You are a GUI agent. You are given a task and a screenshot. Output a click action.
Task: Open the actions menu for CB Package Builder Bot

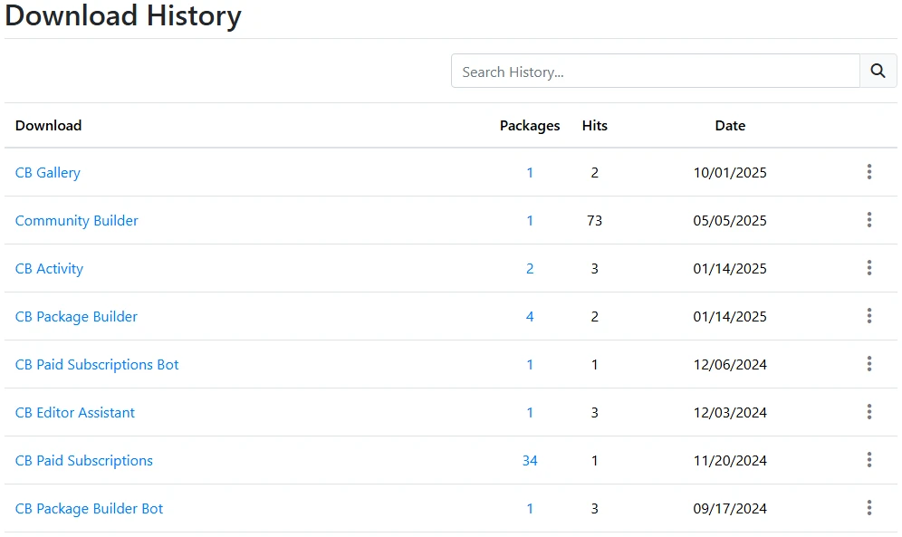pos(868,508)
